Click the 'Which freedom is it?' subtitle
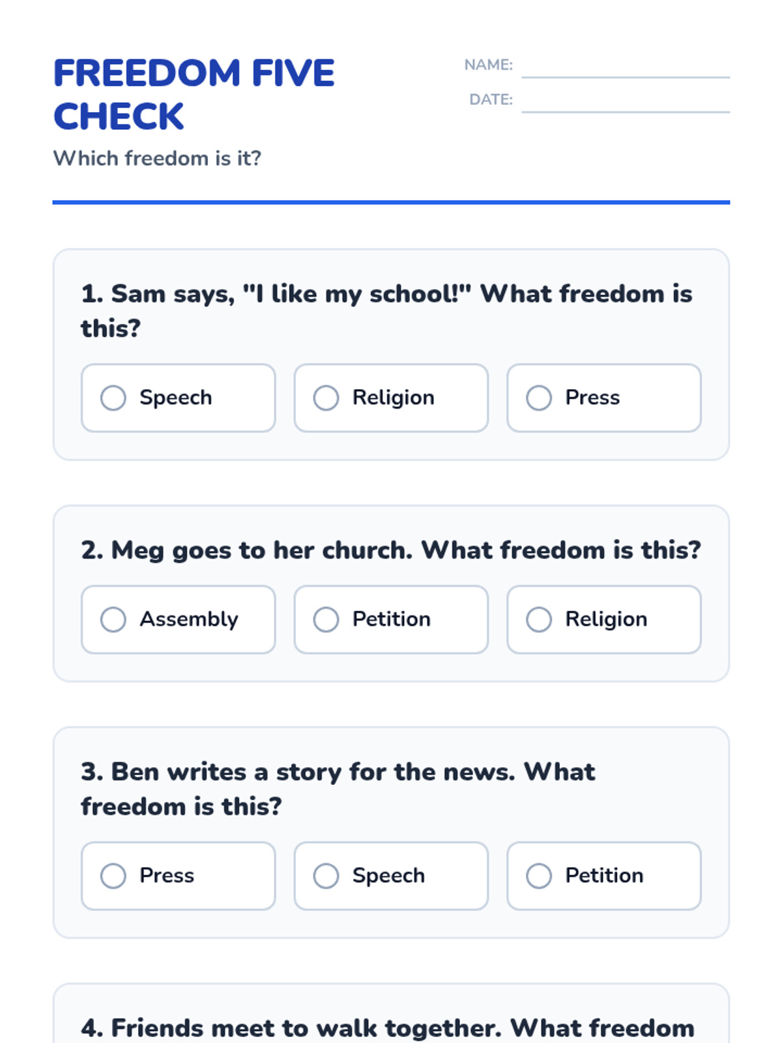This screenshot has height=1043, width=782. [x=157, y=158]
